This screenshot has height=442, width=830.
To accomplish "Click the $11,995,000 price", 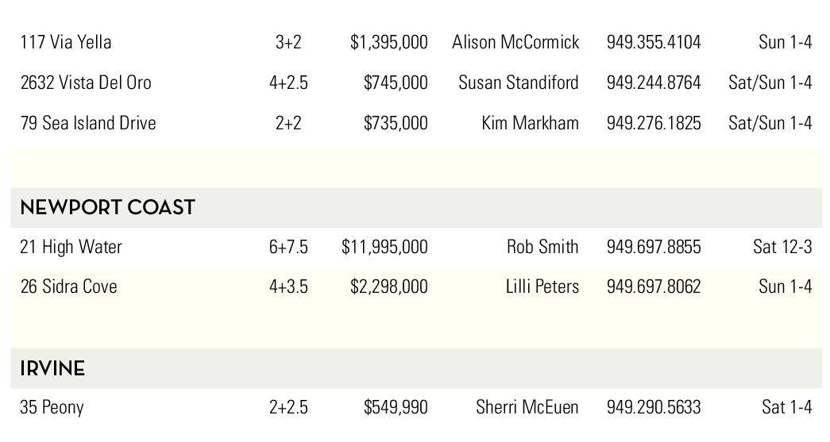I will point(384,247).
